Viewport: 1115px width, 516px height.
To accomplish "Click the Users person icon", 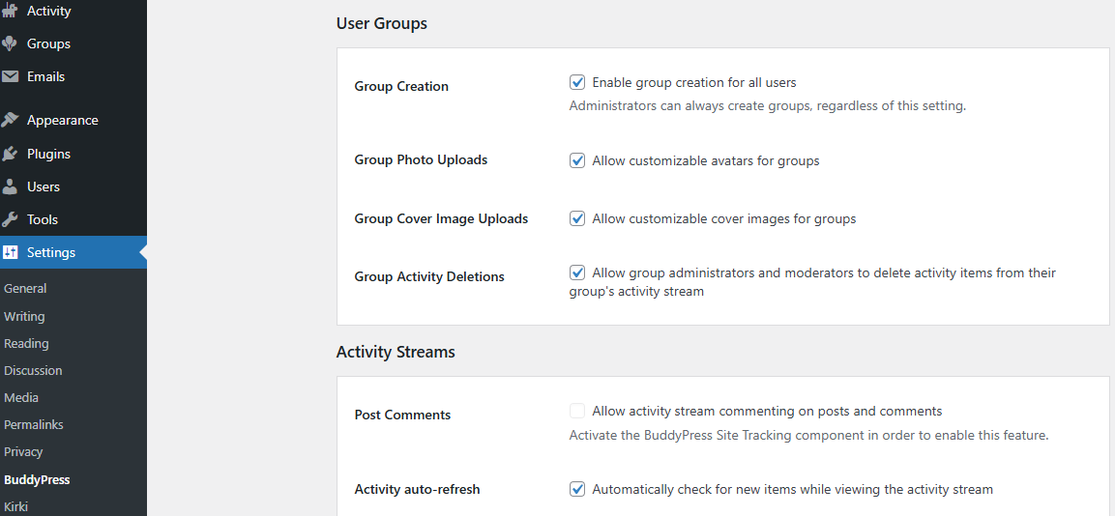I will pos(10,186).
